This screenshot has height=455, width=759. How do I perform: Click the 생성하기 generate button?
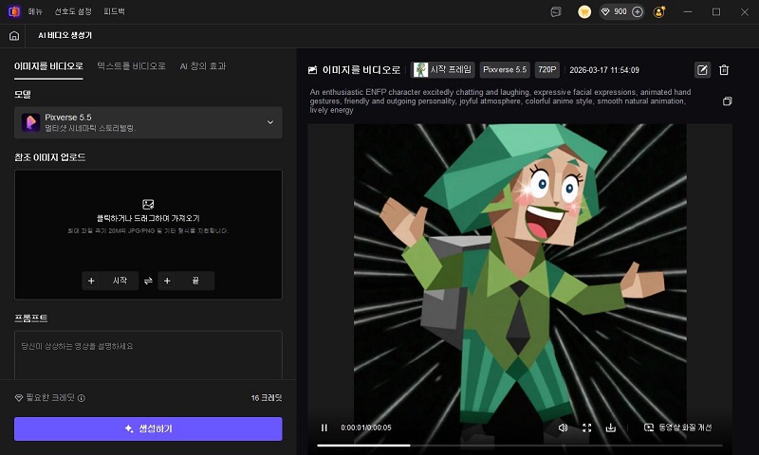point(148,428)
